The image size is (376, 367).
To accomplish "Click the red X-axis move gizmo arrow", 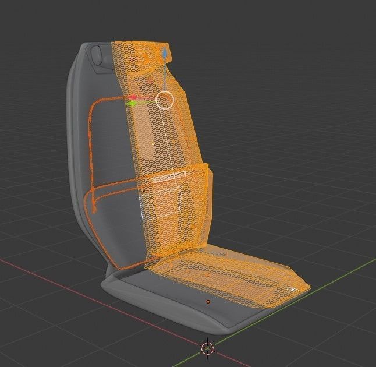I will tap(133, 97).
